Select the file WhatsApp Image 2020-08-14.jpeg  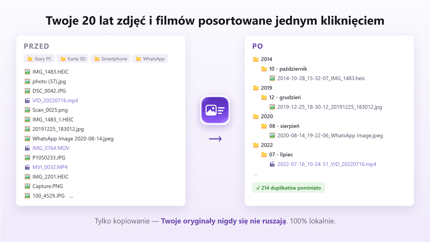coord(73,138)
